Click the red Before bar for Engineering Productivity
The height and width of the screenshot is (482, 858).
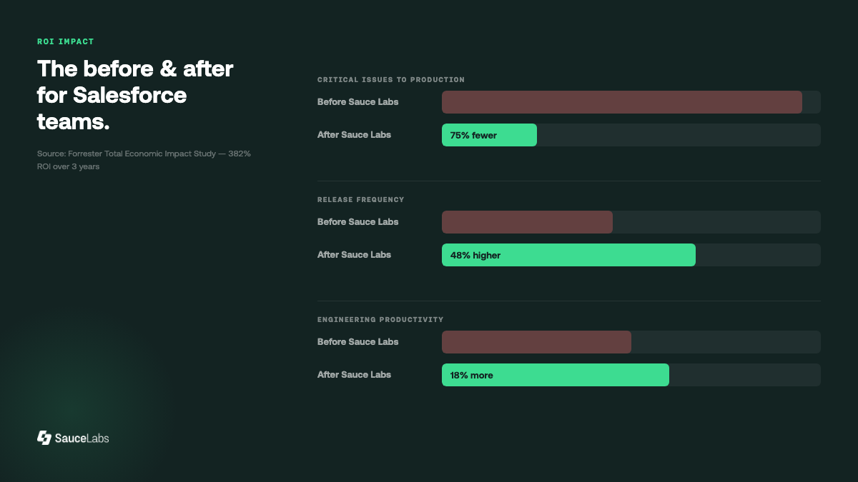pos(536,342)
